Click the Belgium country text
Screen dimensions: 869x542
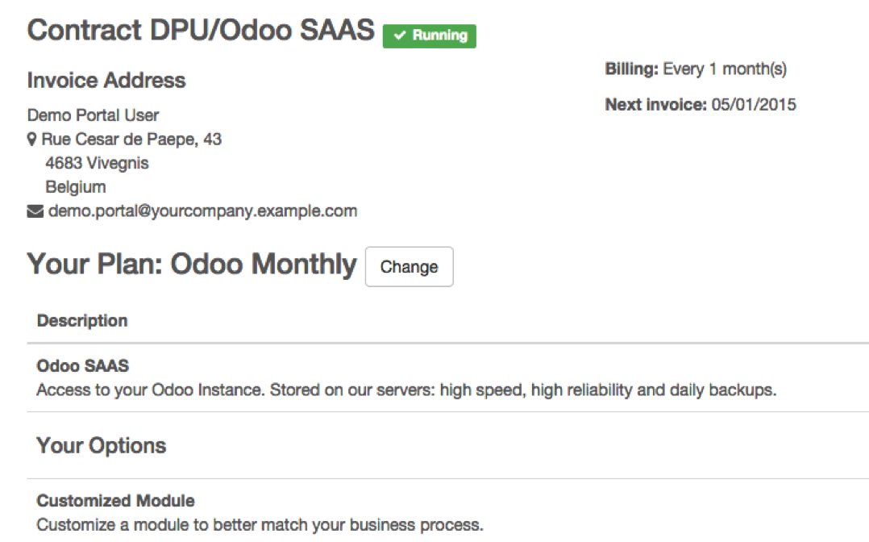[x=76, y=187]
